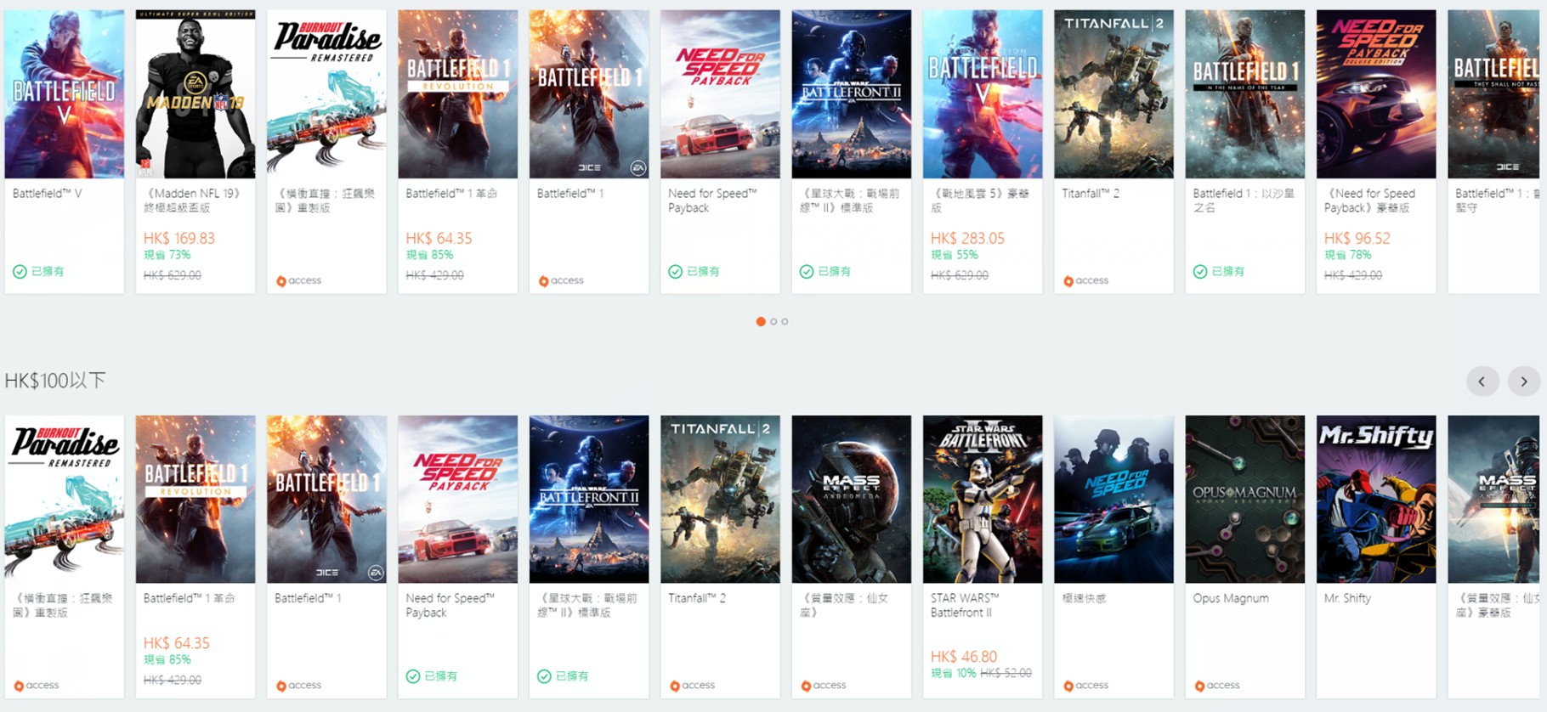The image size is (1547, 712).
Task: Click access badge under Opus Magnum card
Action: pos(1216,686)
